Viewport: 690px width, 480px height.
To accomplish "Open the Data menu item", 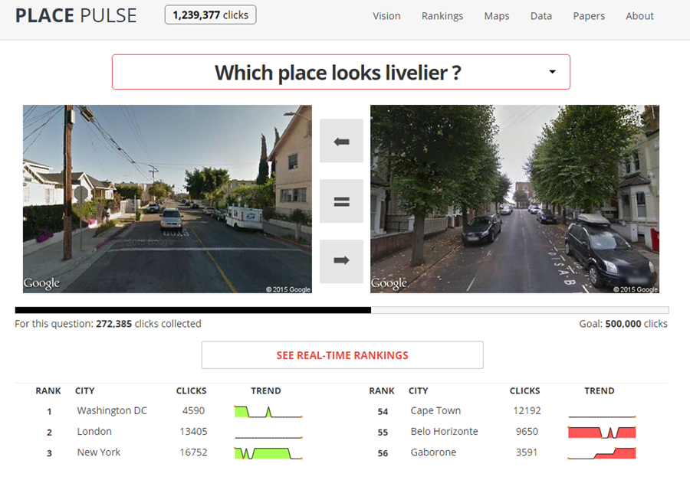I will tap(540, 16).
